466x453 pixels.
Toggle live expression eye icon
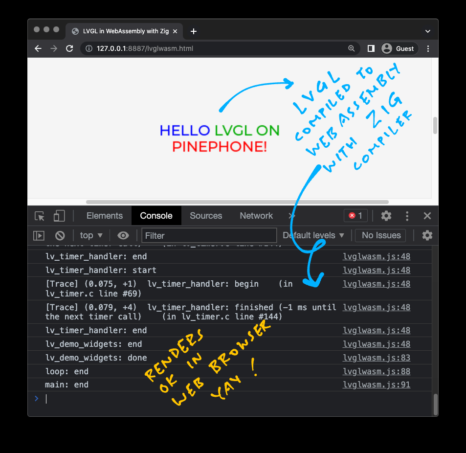click(x=123, y=235)
